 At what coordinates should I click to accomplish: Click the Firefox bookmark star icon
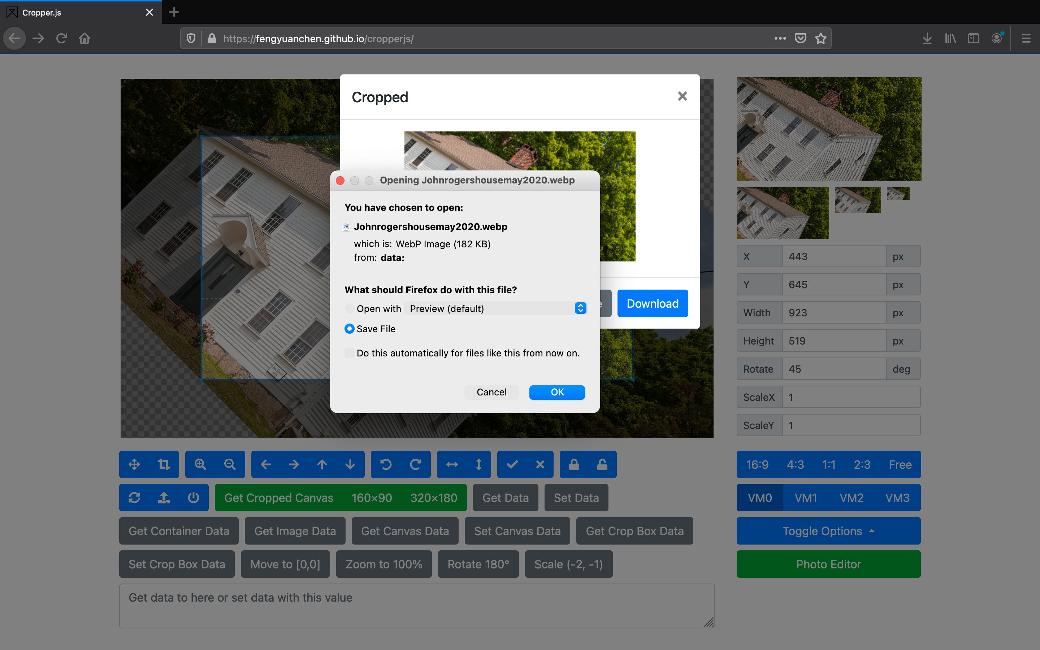(x=821, y=39)
